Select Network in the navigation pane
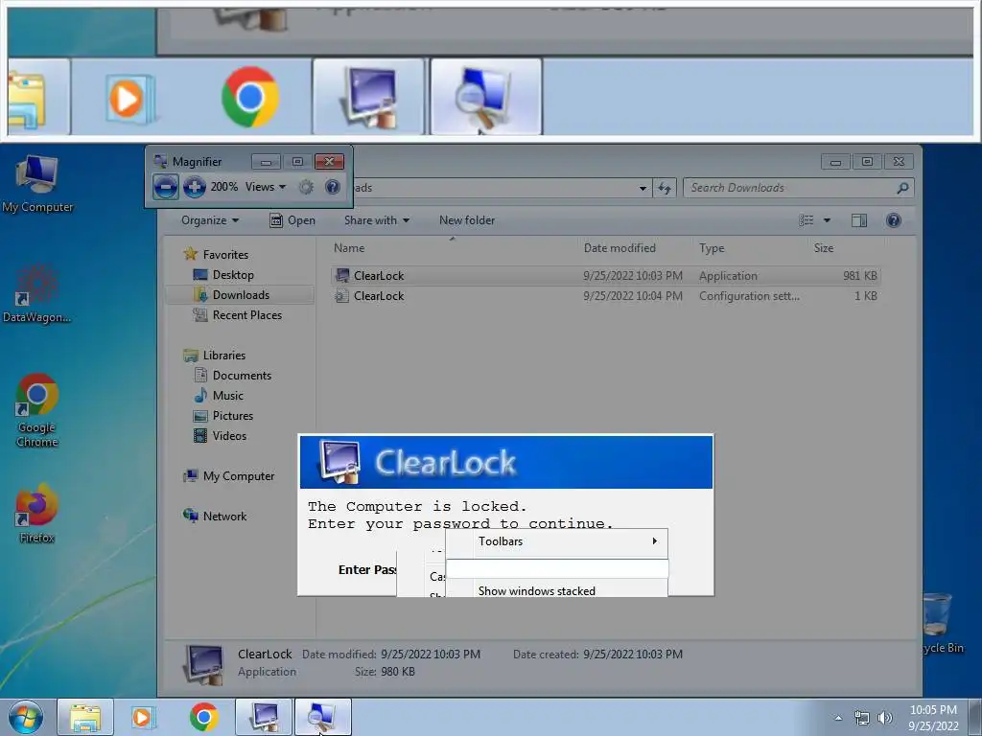 click(x=215, y=517)
